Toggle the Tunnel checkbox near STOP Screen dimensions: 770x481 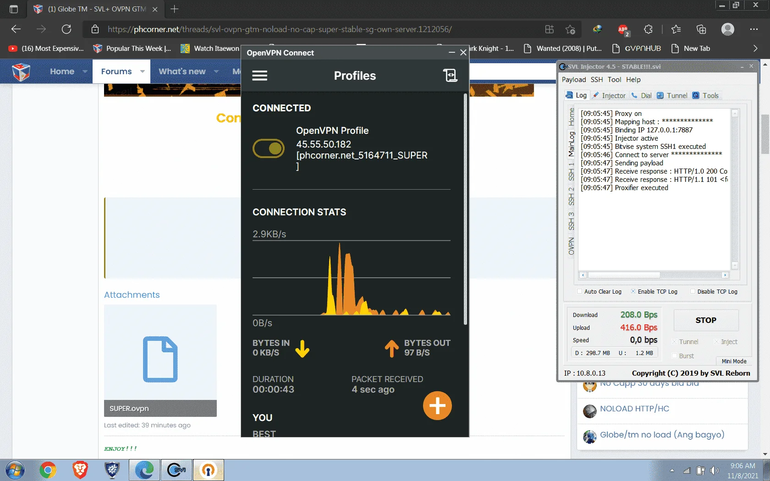(x=674, y=342)
